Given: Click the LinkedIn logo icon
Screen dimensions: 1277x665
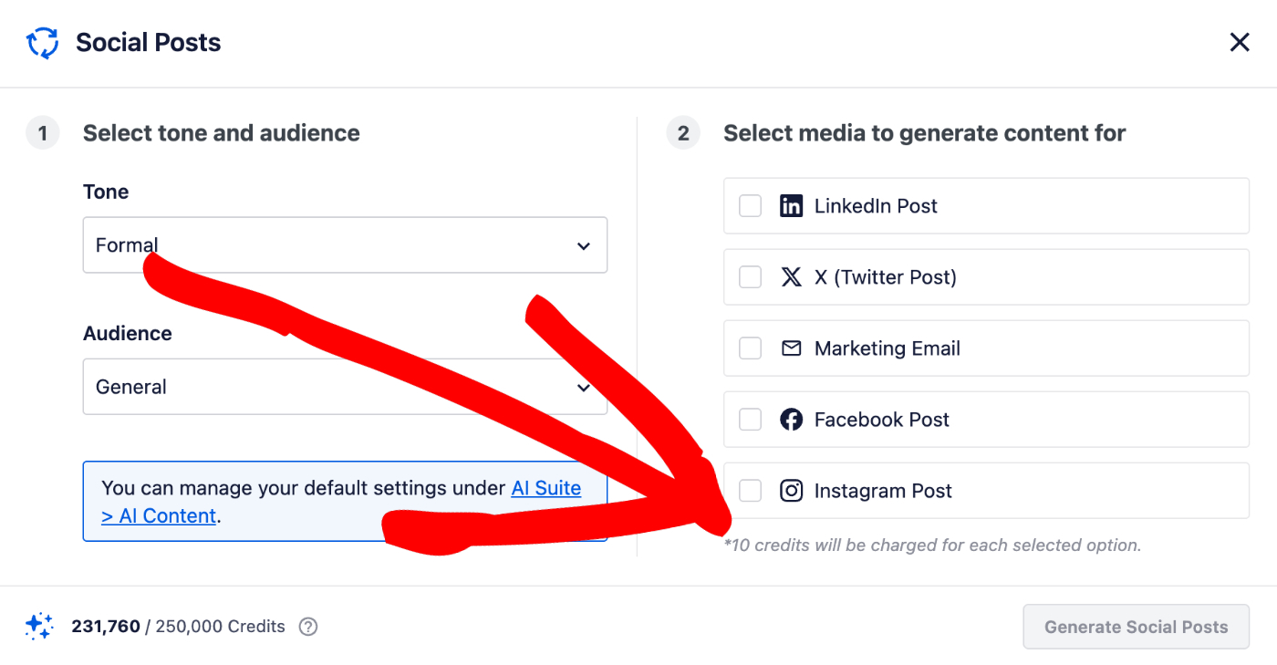Looking at the screenshot, I should [x=791, y=206].
